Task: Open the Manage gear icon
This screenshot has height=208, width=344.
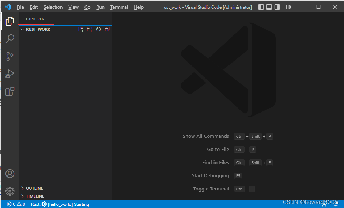Action: point(10,191)
